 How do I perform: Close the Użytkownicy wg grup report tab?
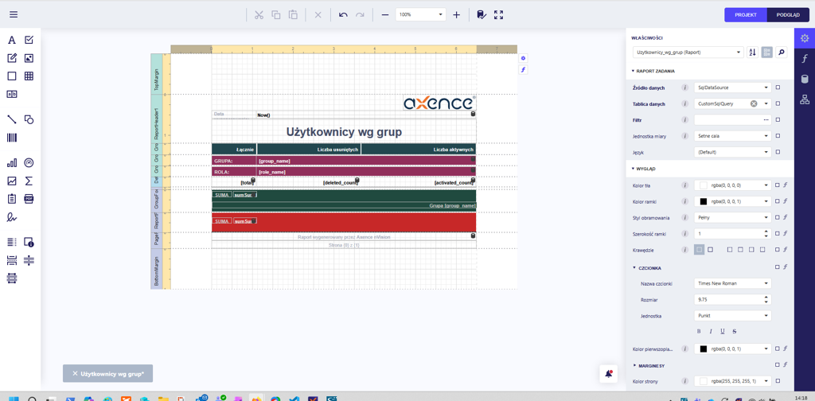75,373
